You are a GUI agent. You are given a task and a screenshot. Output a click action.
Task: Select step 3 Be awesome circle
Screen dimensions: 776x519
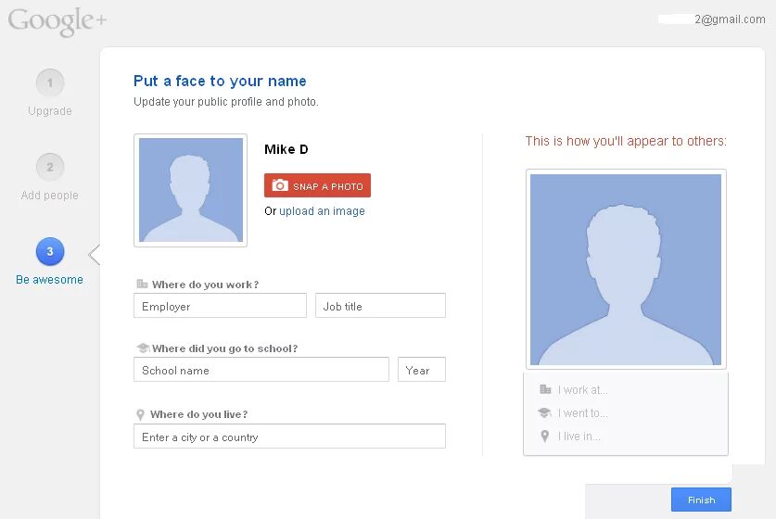pyautogui.click(x=50, y=251)
